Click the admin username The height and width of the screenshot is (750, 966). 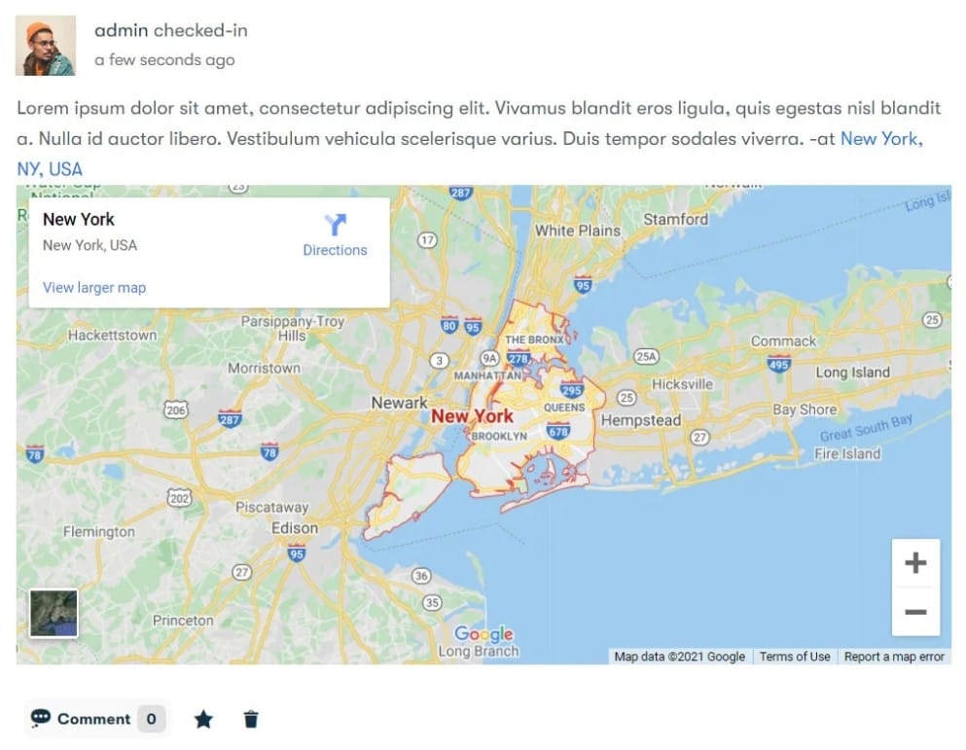[121, 30]
